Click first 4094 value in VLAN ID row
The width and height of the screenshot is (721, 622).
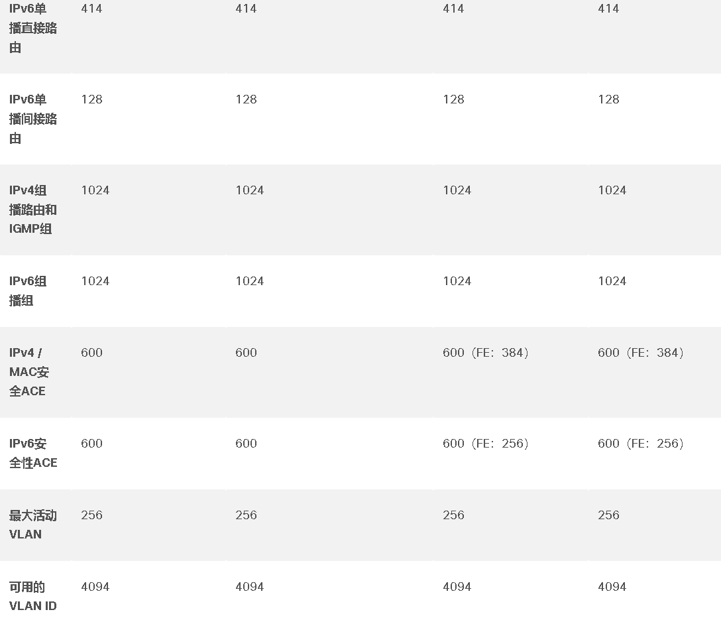pos(95,587)
